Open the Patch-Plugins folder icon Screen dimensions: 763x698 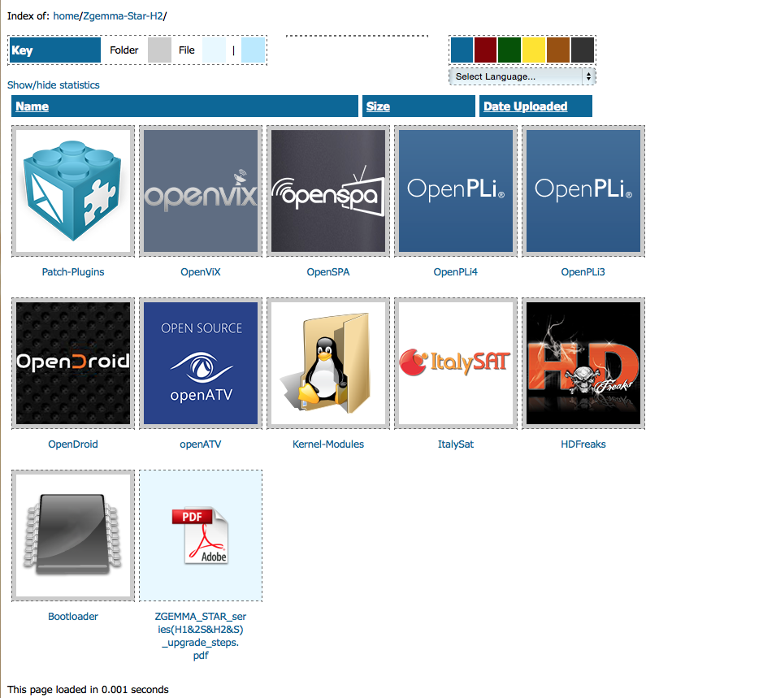click(x=73, y=191)
